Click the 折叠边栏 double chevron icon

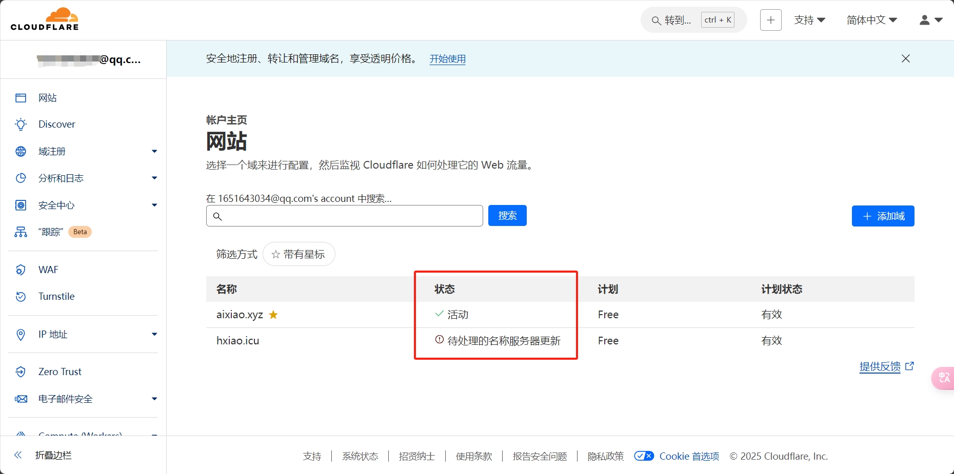[x=18, y=455]
